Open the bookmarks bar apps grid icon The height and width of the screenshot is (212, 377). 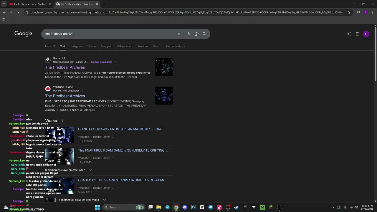tap(4, 19)
